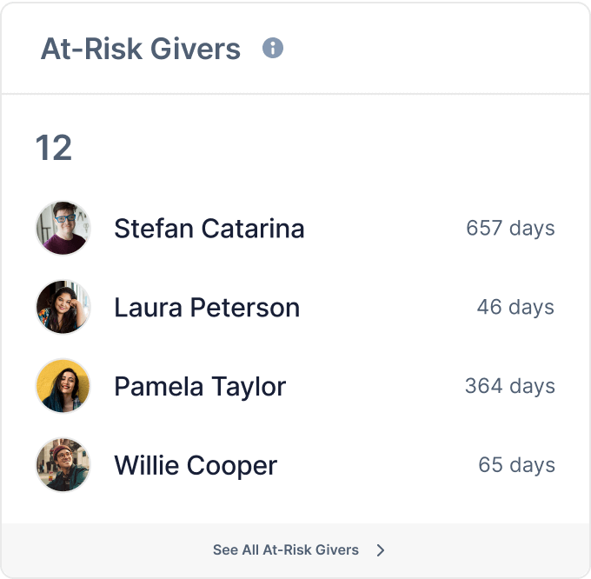This screenshot has width=591, height=579.
Task: Click the chevron arrow after See All
Action: pos(381,549)
